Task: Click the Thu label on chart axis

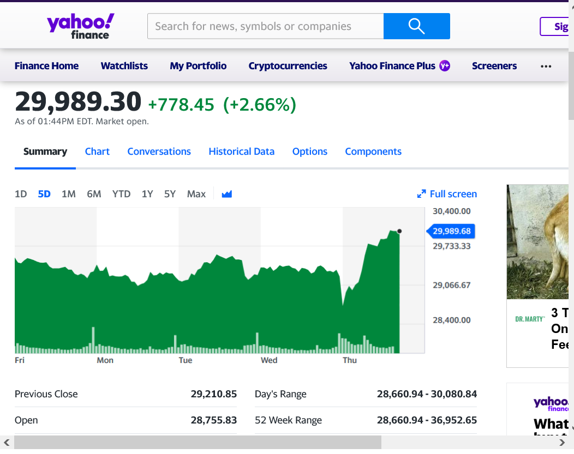Action: tap(350, 360)
